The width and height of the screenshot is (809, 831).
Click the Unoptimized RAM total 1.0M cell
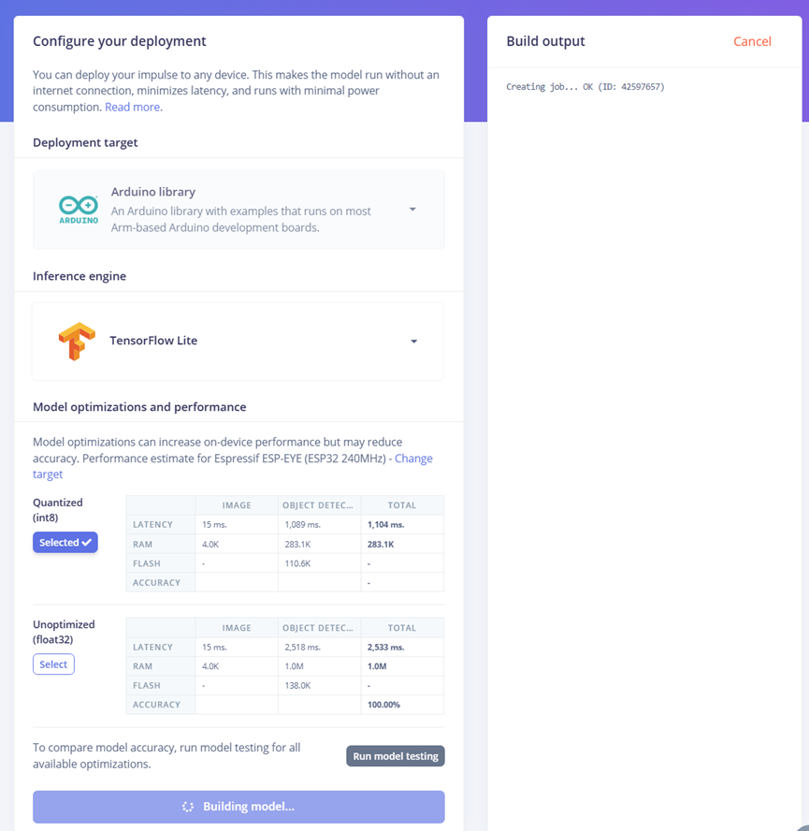tap(377, 666)
